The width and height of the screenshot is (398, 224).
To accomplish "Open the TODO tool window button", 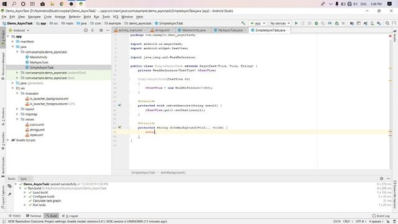I will [14, 216].
